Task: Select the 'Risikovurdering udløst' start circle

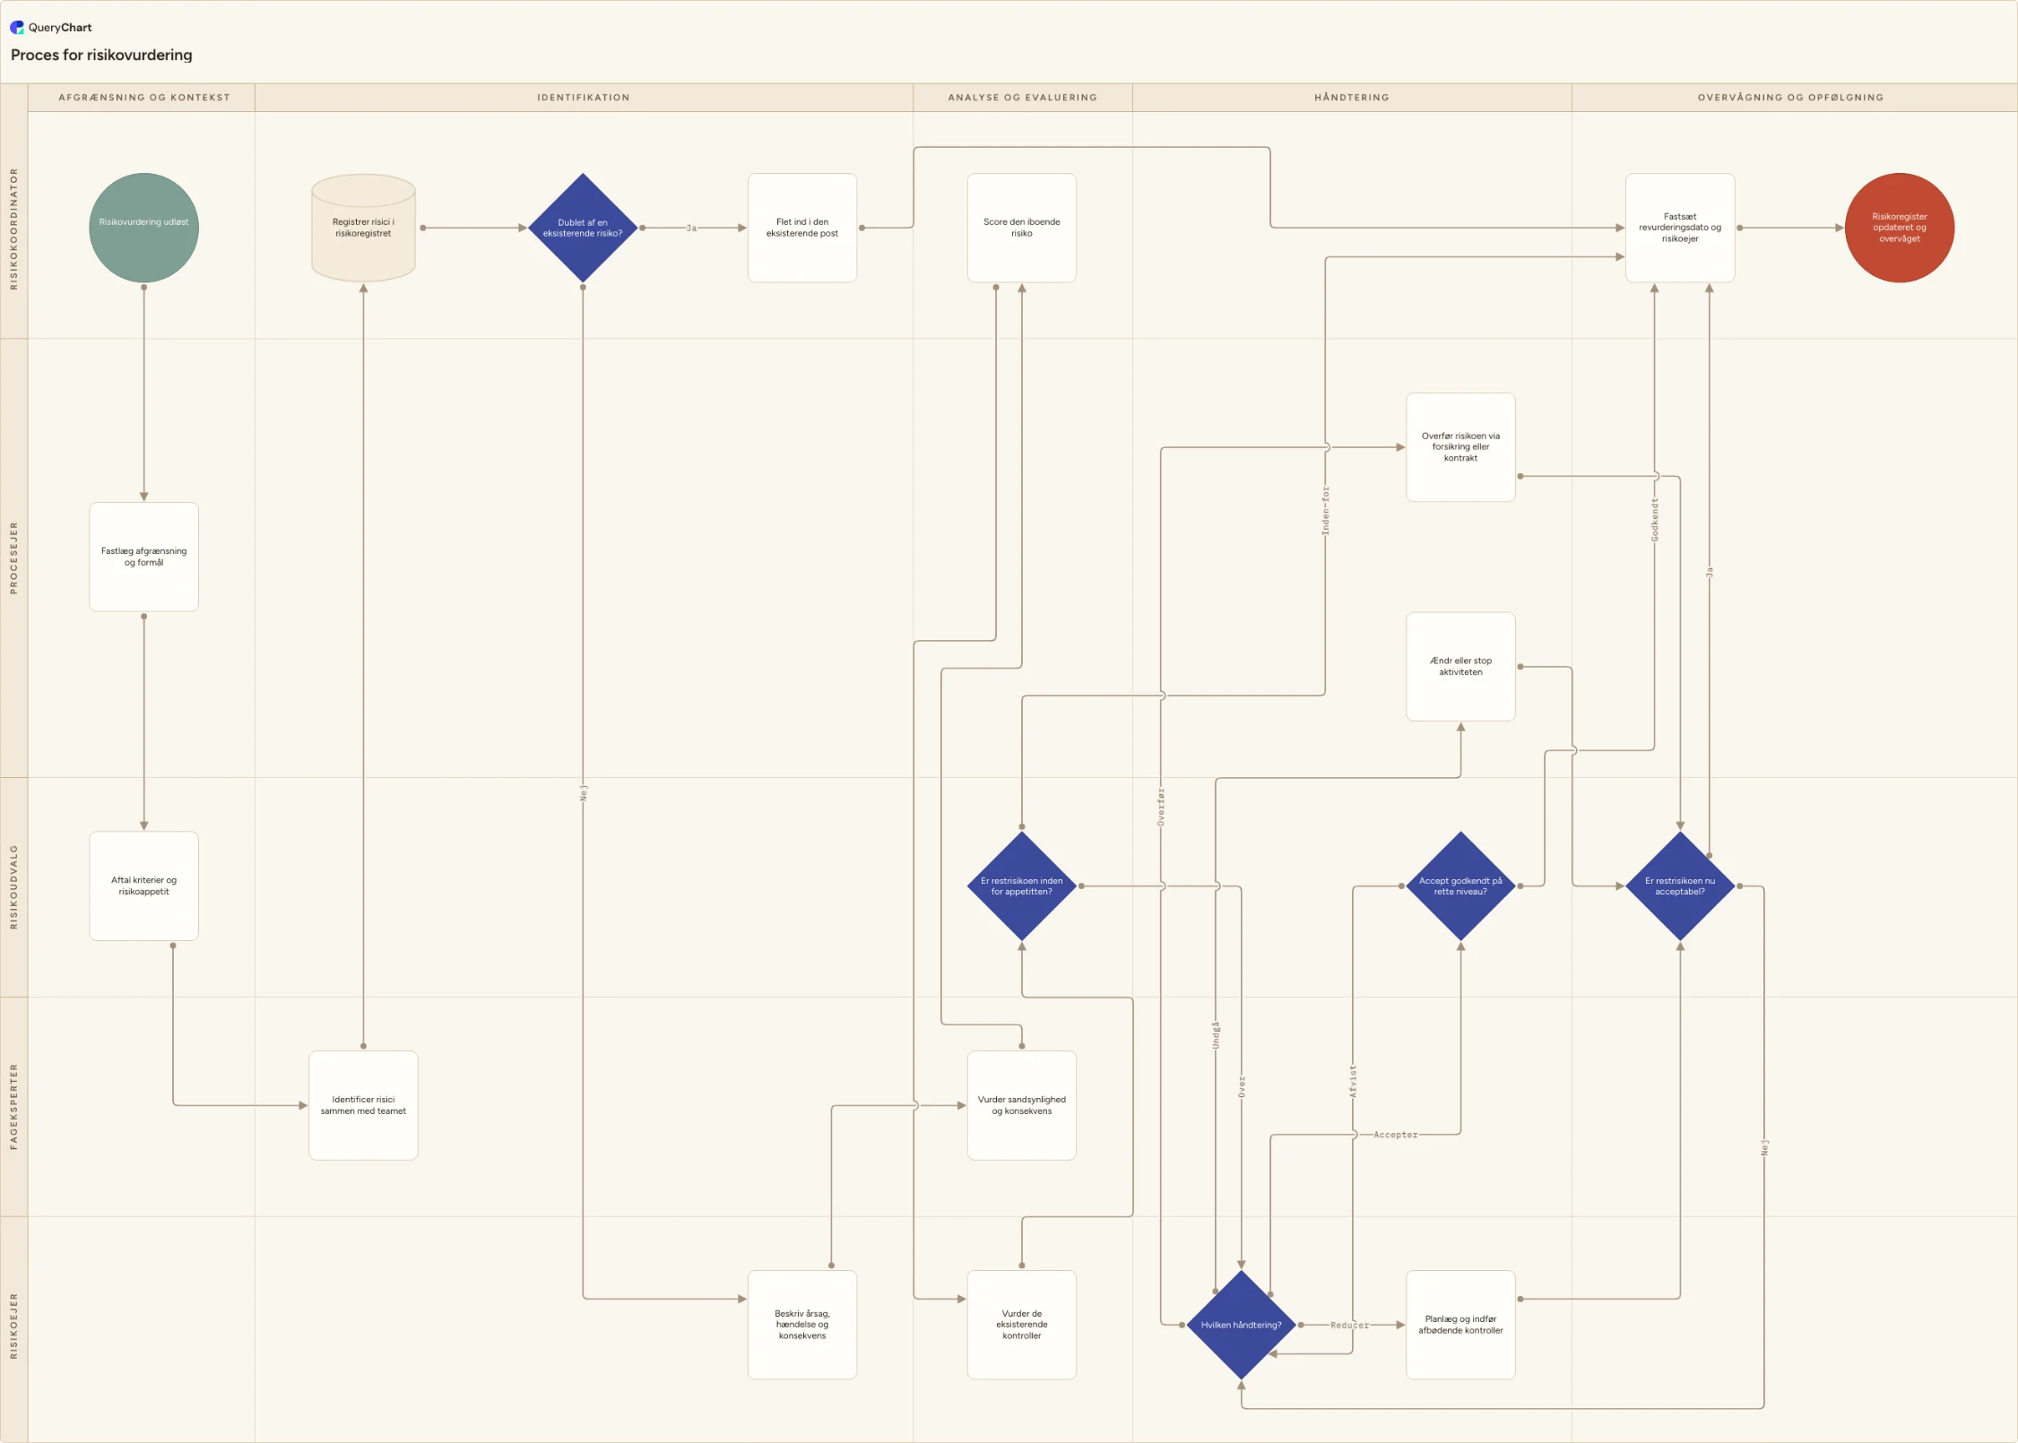Action: 143,228
